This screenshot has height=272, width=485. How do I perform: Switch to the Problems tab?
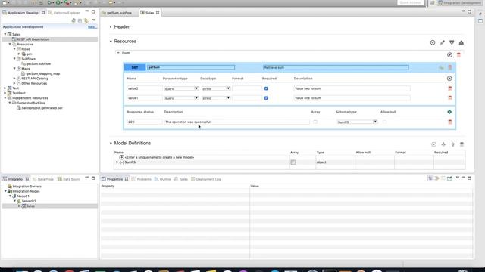coord(142,179)
